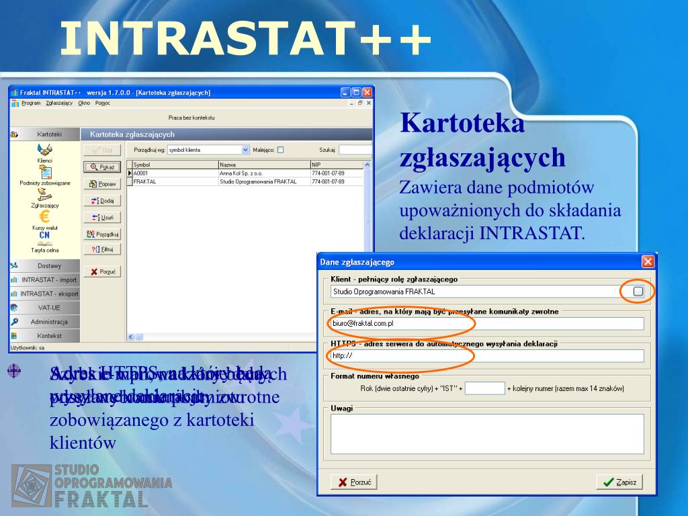Click the Kartoteki panel header icon
Image resolution: width=688 pixels, height=516 pixels.
(15, 134)
